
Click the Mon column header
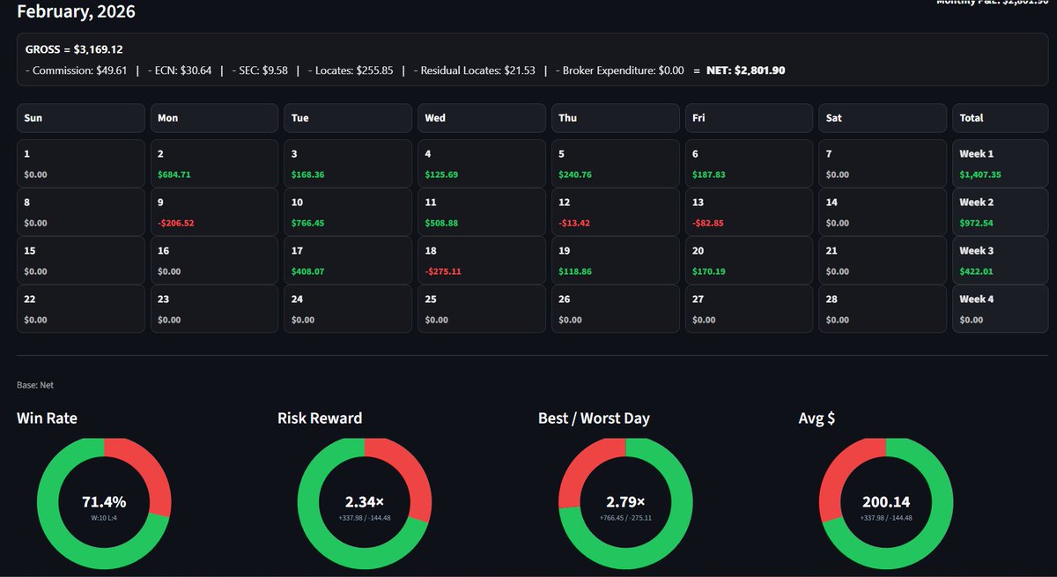click(x=214, y=118)
